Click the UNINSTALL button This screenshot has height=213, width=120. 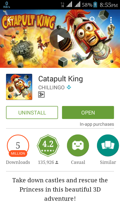(32, 112)
